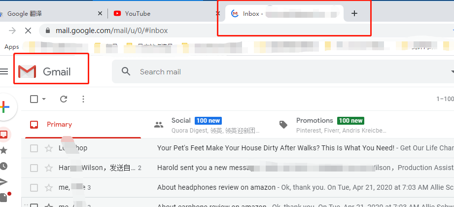Open the Starred sidebar icon
This screenshot has width=454, height=207.
[x=4, y=150]
